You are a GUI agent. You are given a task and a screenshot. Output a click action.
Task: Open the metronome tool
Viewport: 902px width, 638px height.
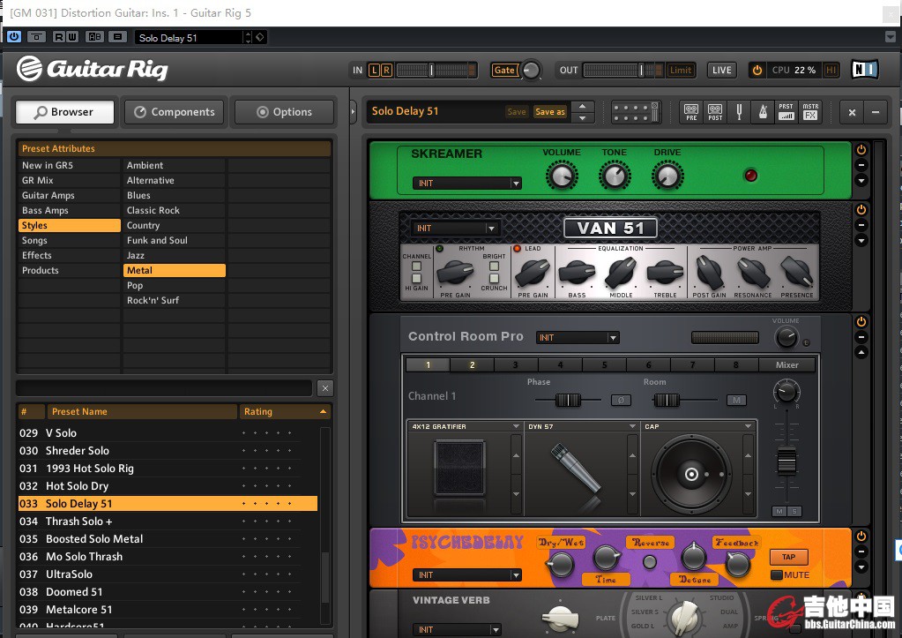(763, 111)
